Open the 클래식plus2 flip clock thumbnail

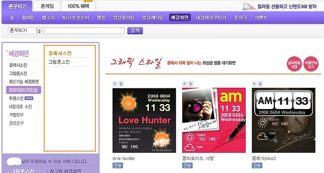click(x=283, y=120)
